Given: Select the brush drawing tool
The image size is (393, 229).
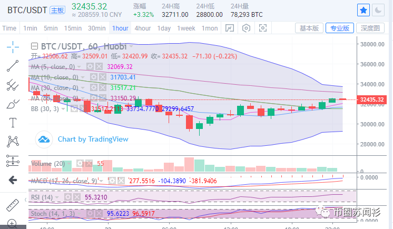Looking at the screenshot, I should [x=13, y=103].
